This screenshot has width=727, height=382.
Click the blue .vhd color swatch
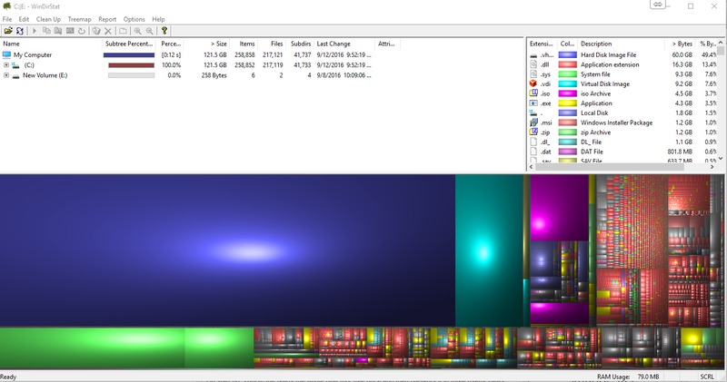(x=567, y=55)
